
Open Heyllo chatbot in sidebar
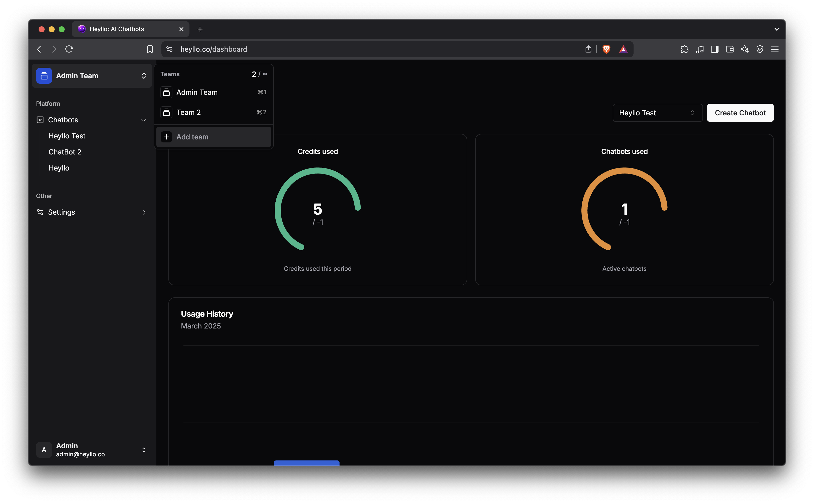59,168
